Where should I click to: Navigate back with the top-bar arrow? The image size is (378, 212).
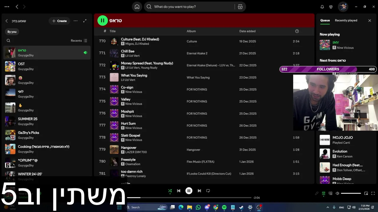pos(17,6)
